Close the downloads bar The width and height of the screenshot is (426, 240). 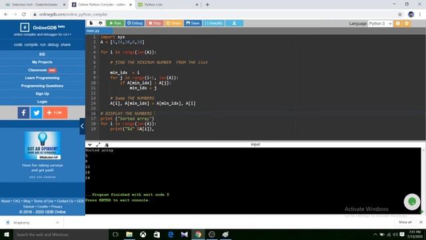pyautogui.click(x=421, y=222)
